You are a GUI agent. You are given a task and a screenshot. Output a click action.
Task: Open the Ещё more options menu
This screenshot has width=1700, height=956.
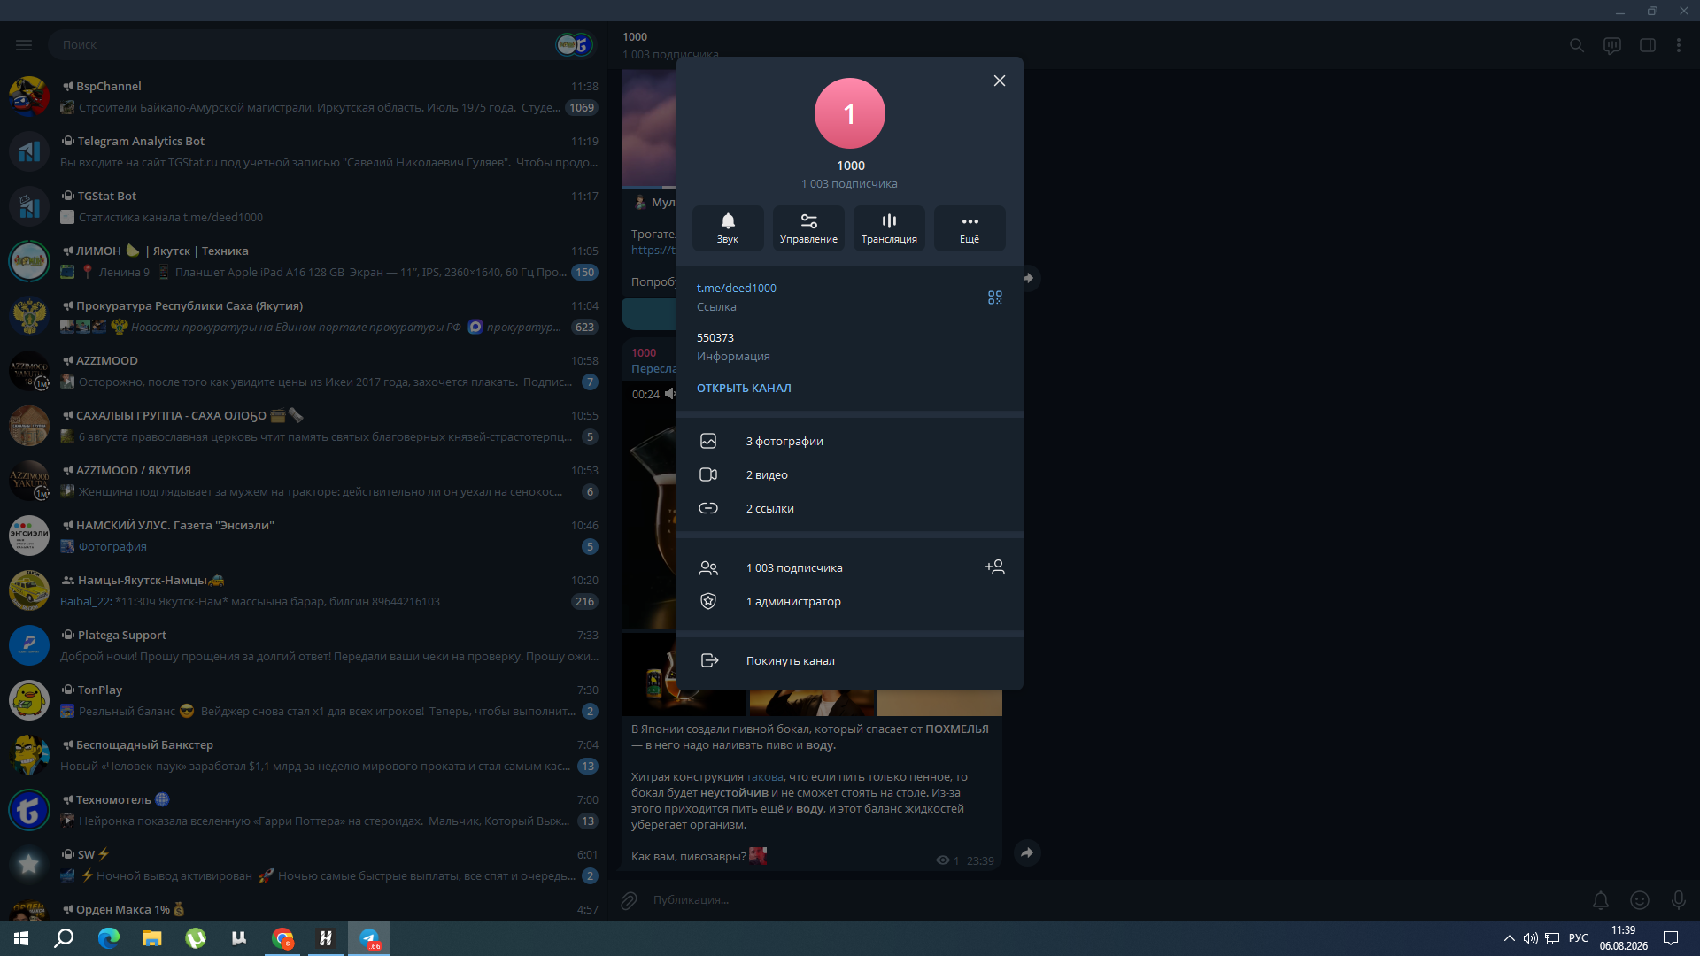pyautogui.click(x=970, y=228)
